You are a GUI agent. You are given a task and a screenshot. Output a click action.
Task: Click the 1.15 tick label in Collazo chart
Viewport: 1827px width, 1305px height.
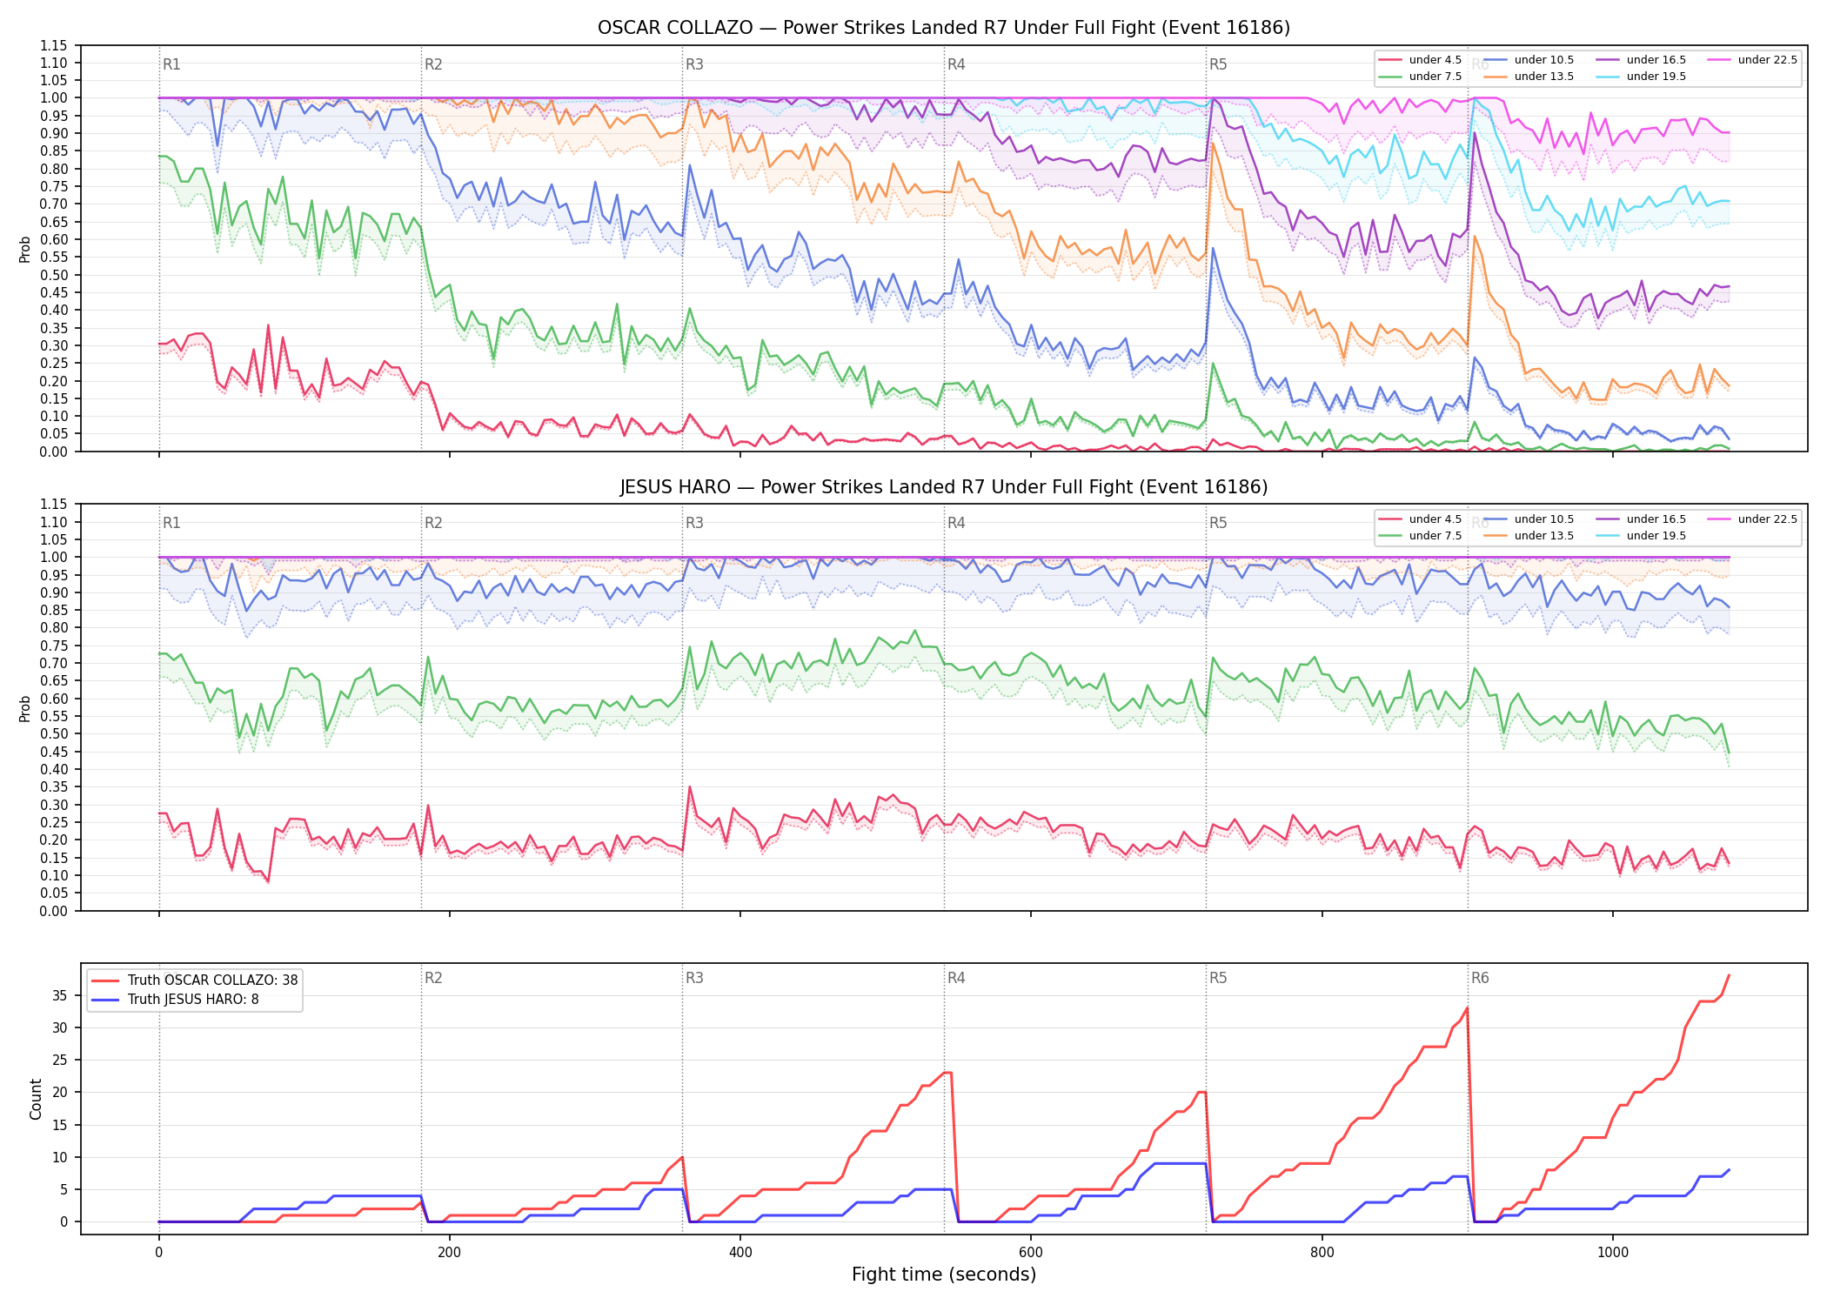tap(54, 45)
